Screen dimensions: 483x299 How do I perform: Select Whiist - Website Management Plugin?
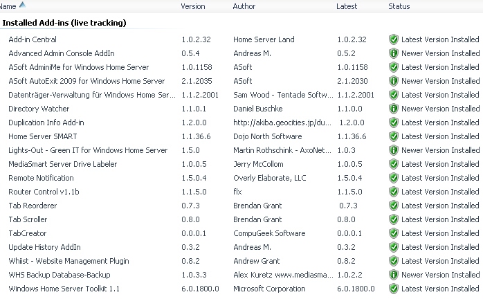69,261
